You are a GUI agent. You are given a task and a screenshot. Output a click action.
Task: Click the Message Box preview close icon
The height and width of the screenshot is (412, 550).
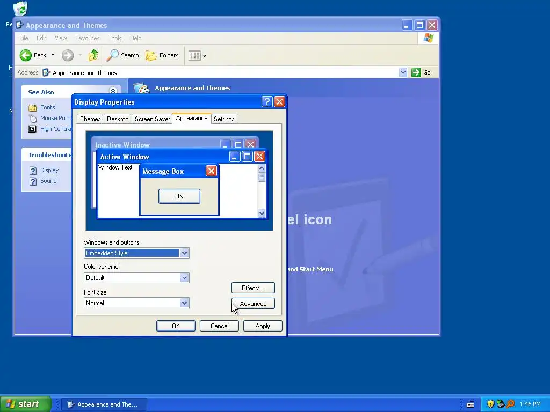(211, 171)
